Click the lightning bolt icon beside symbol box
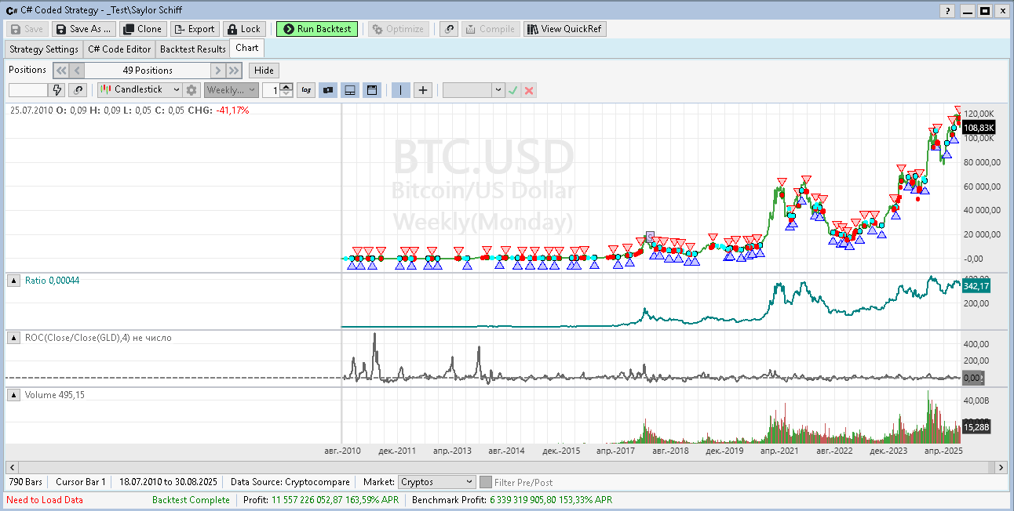The image size is (1014, 511). (x=57, y=90)
